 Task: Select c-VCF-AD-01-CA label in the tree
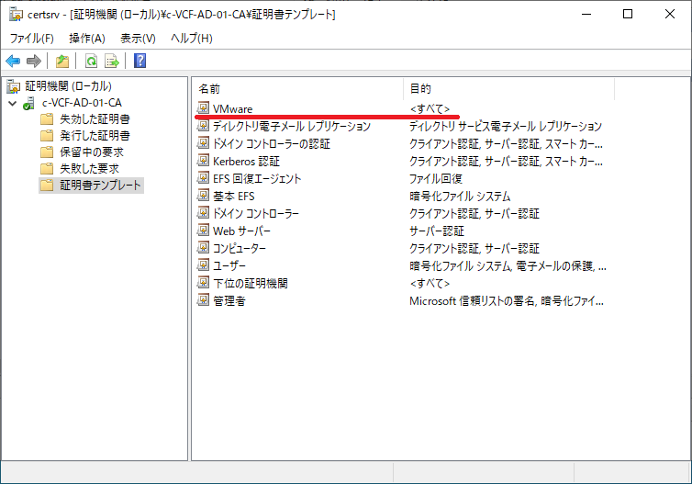[82, 103]
